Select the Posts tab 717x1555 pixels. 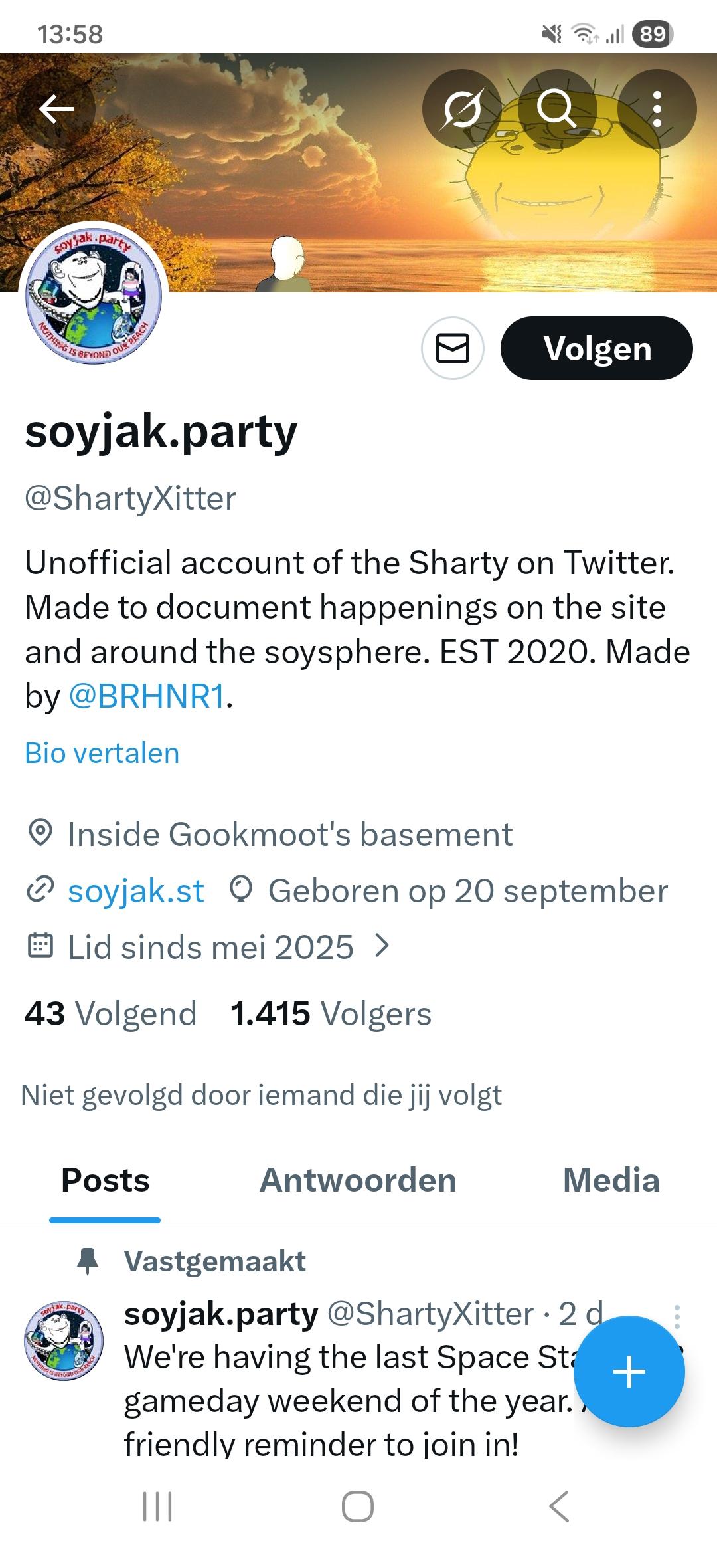pyautogui.click(x=106, y=1180)
